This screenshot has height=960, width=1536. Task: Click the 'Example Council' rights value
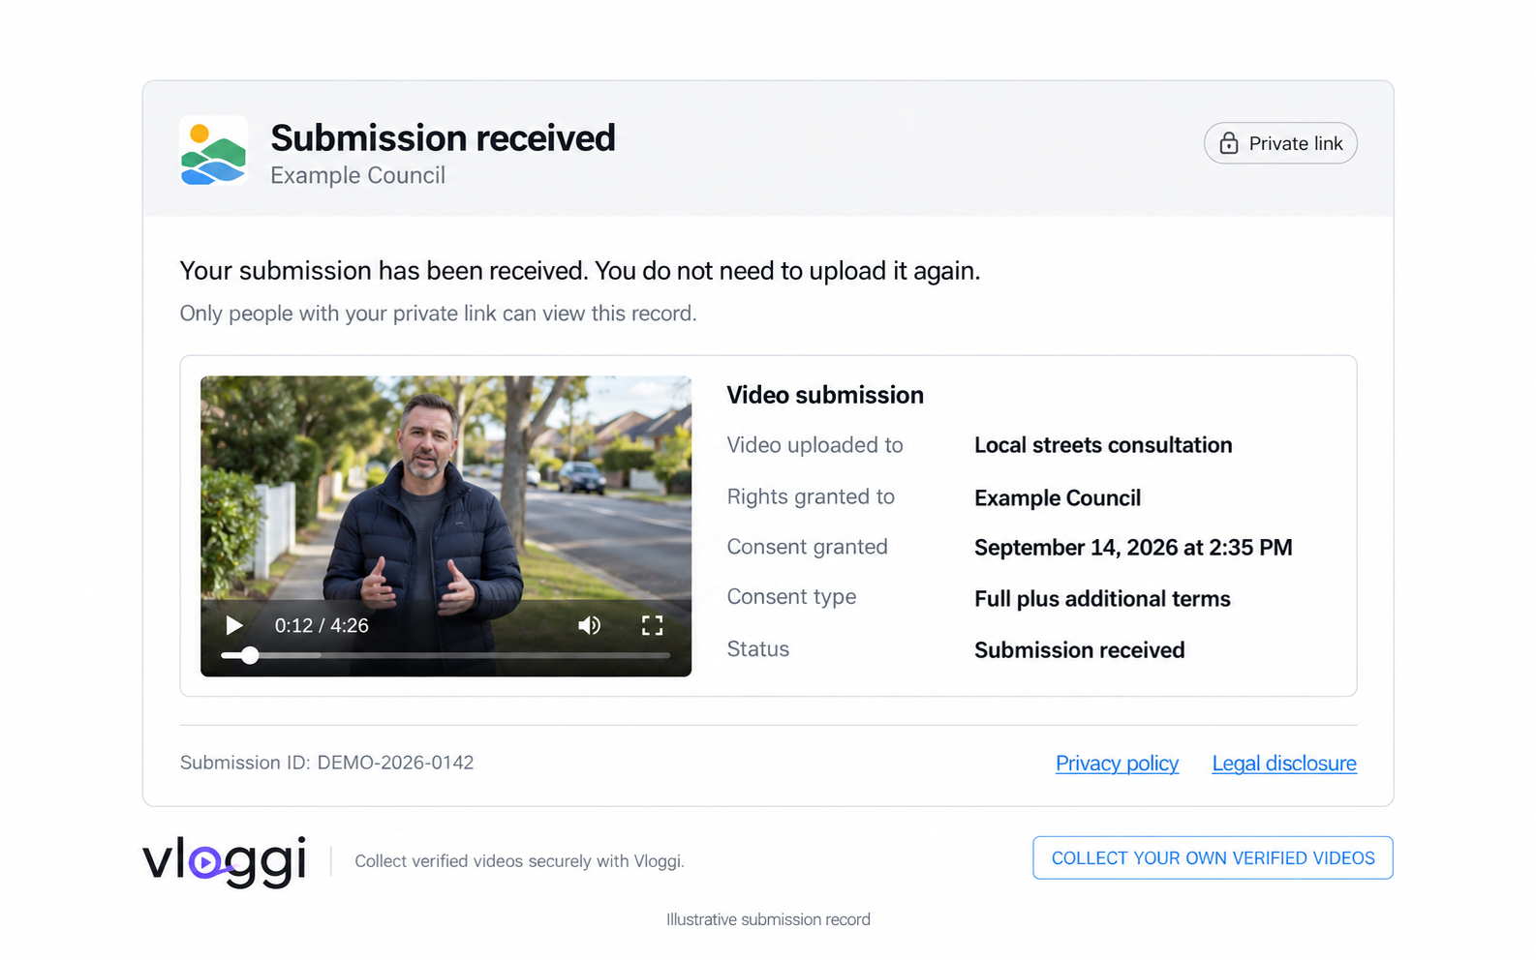point(1058,498)
